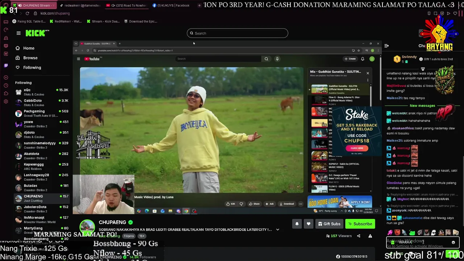The height and width of the screenshot is (261, 464).
Task: Toggle follow heart for CHUPAENG
Action: pyautogui.click(x=308, y=224)
